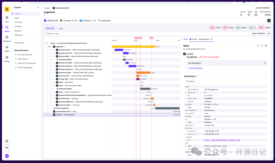Switch to the Waterfall tab
Viewport: 275px width, 163px height.
[x=50, y=28]
